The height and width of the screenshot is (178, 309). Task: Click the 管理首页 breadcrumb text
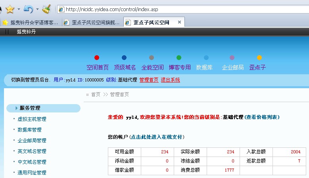[x=119, y=95]
